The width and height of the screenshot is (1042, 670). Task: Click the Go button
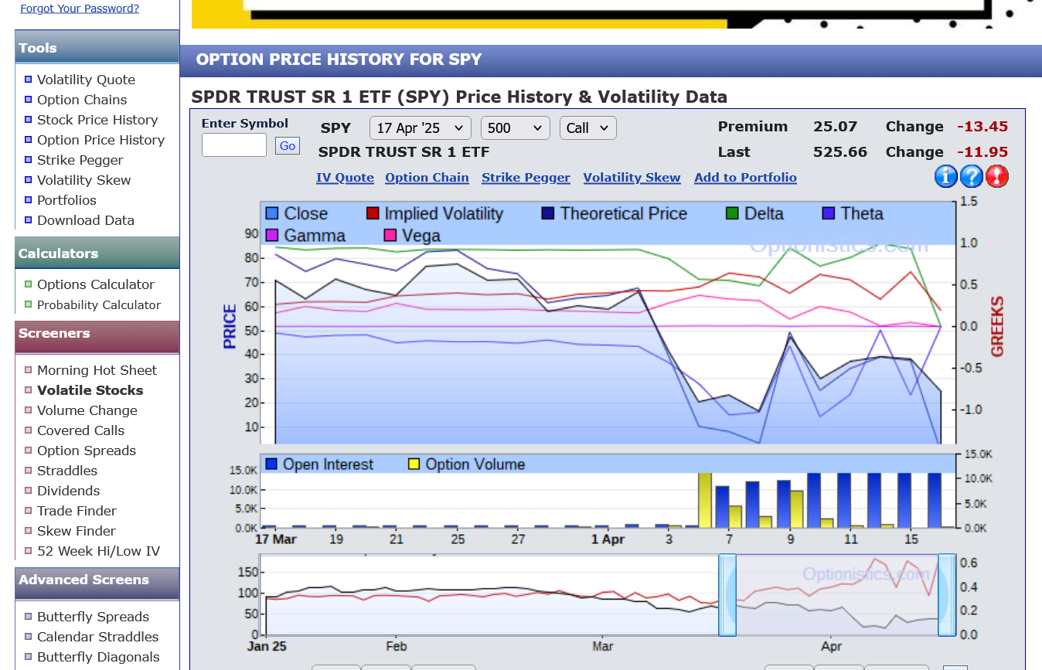coord(288,146)
